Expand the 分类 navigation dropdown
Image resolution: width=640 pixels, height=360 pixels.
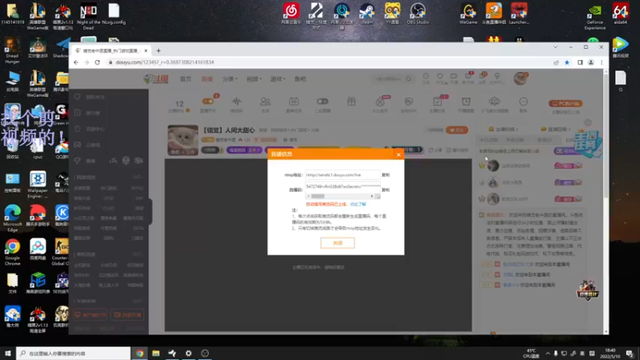pos(230,78)
